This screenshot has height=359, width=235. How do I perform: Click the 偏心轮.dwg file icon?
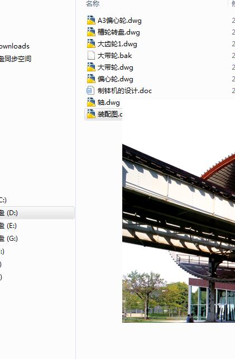(91, 79)
